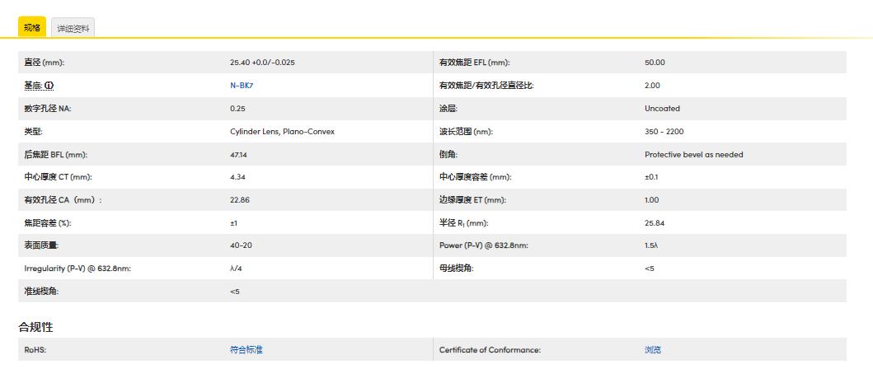Click 浏览 for Certificate of Conformance
The image size is (873, 383).
652,350
